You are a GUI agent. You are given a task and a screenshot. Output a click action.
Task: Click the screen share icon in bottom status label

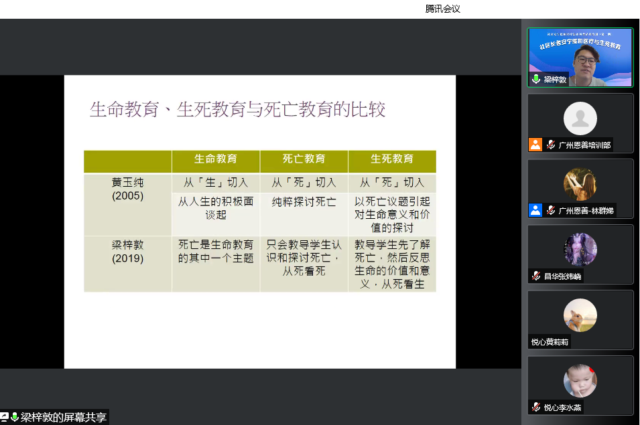(x=4, y=417)
